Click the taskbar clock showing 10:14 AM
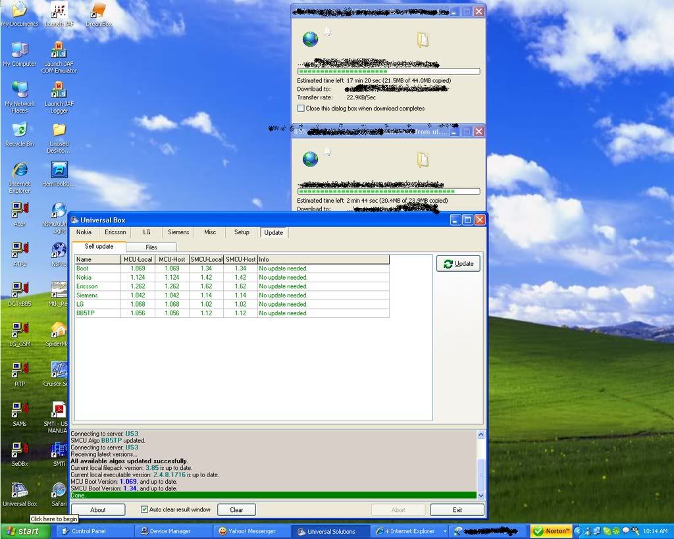 pyautogui.click(x=655, y=531)
